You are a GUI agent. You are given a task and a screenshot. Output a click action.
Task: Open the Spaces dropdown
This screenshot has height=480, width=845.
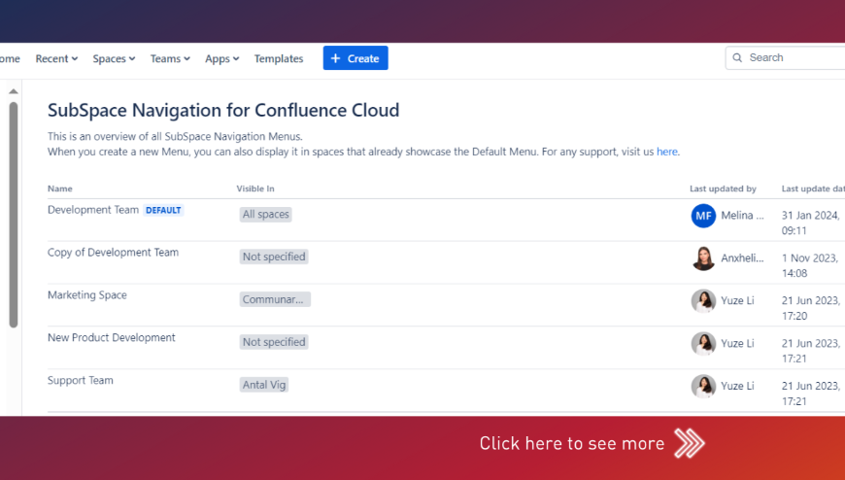pos(114,59)
